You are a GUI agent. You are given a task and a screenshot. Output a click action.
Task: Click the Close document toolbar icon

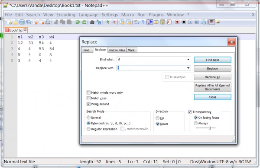pos(35,22)
